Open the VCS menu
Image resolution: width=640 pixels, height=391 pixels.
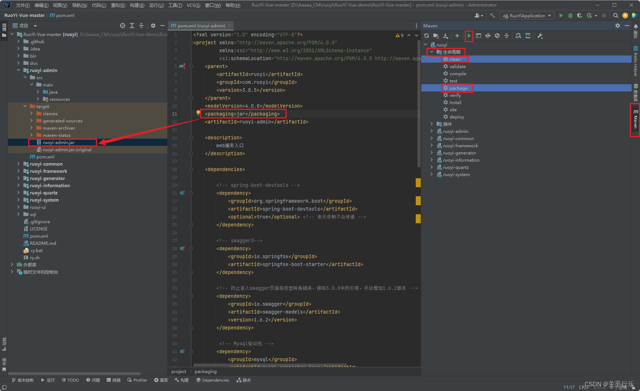pos(194,5)
